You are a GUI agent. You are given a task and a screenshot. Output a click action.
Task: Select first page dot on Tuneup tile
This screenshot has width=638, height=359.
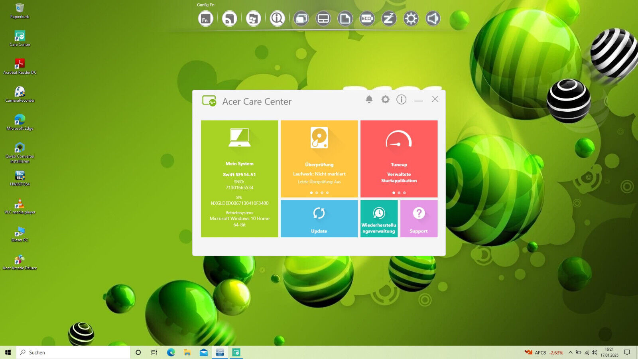pos(394,193)
